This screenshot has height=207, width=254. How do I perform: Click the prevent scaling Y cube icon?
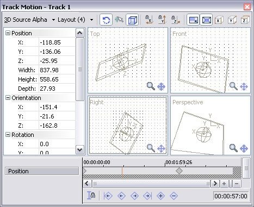[232, 20]
